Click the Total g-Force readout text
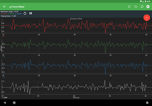152x106 pixels. pos(8,16)
